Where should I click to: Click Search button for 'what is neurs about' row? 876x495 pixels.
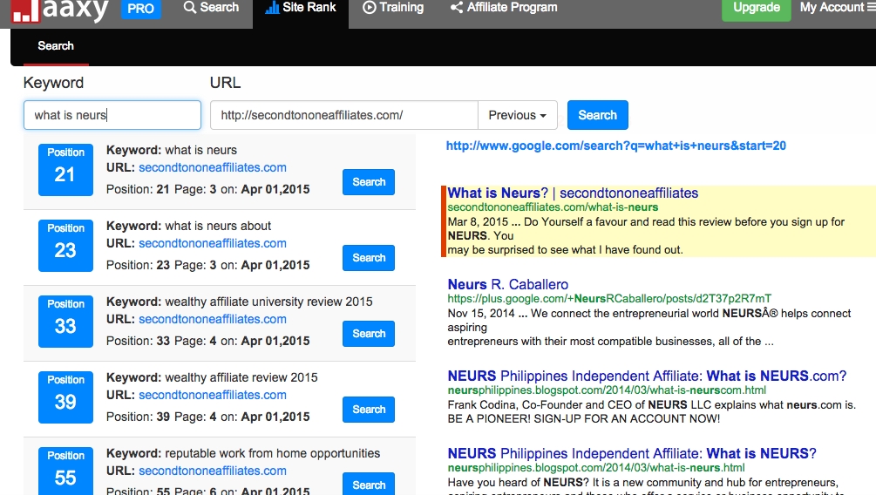(369, 258)
